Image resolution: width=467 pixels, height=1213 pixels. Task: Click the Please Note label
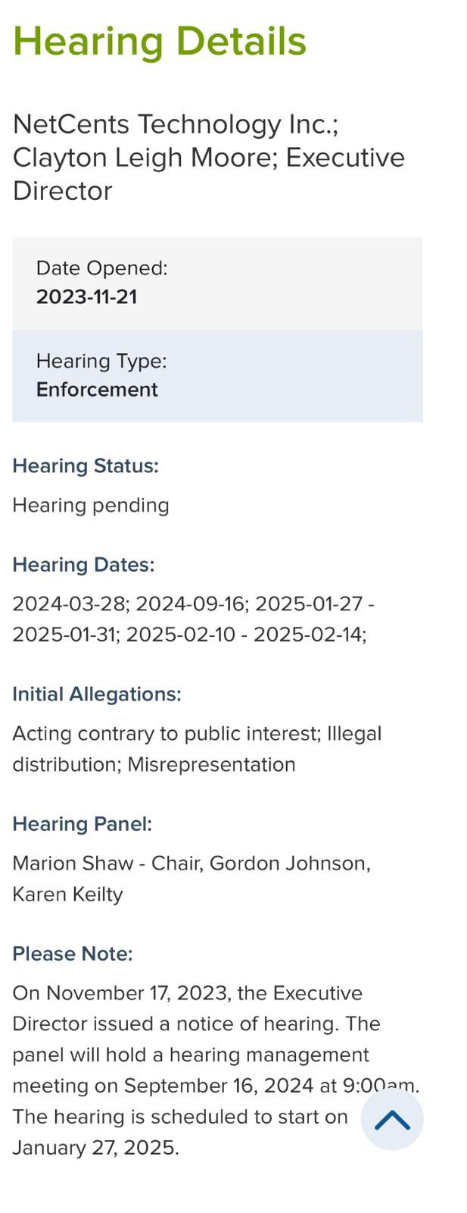coord(73,954)
